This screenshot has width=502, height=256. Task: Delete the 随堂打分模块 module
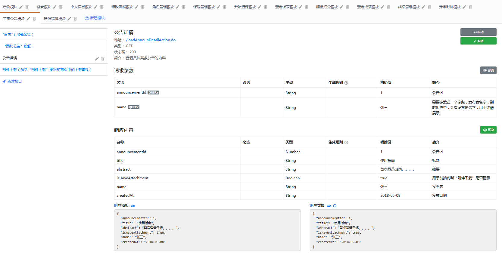[x=347, y=7]
